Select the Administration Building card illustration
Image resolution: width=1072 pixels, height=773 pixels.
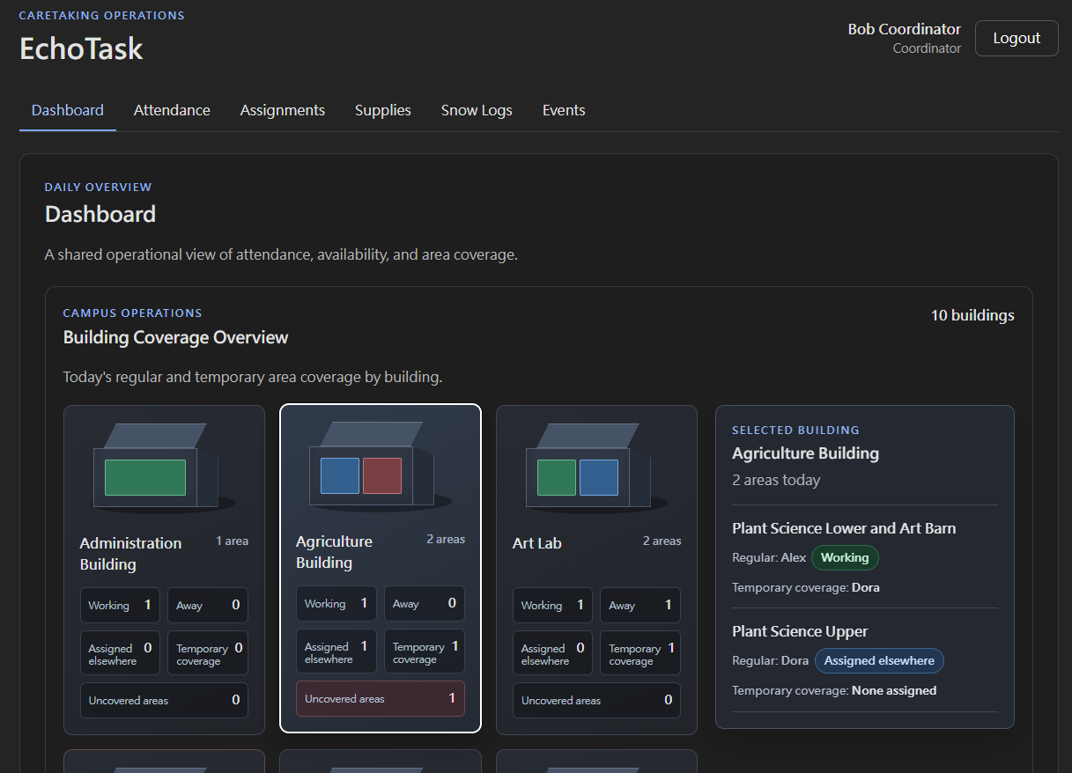164,467
